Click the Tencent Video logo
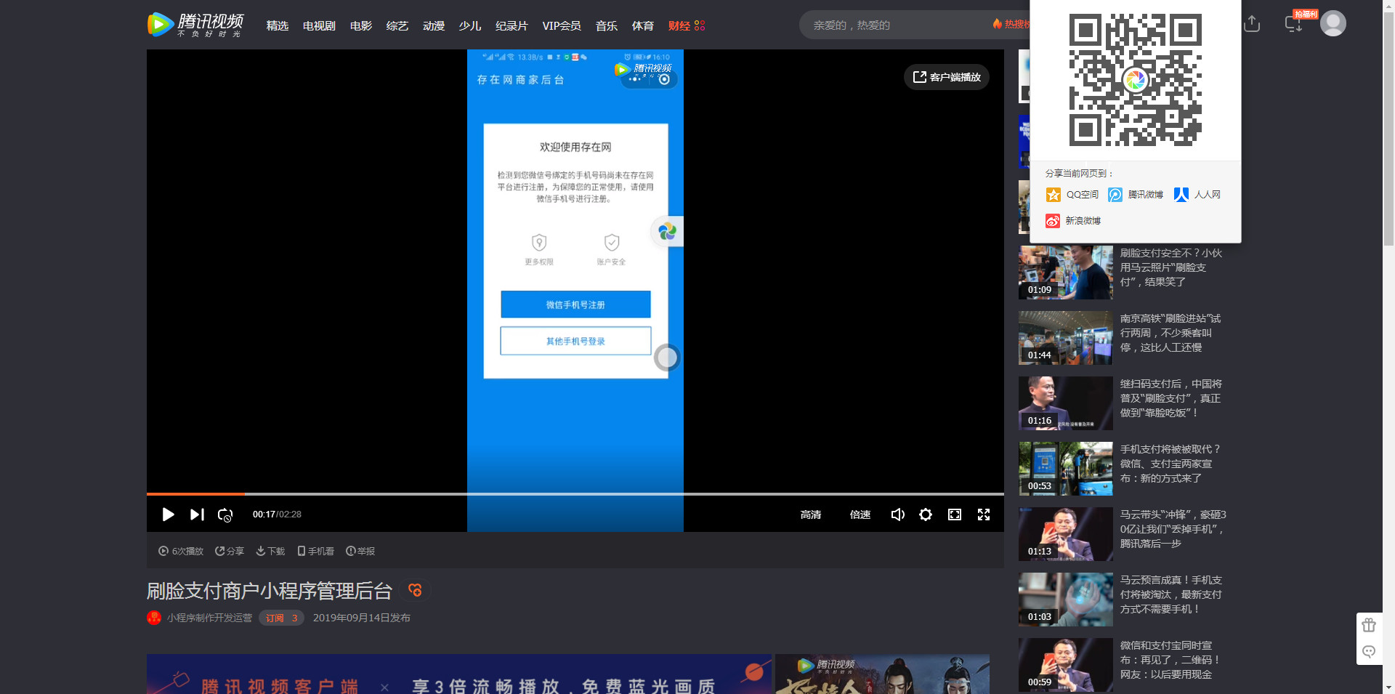The image size is (1395, 694). (x=195, y=24)
